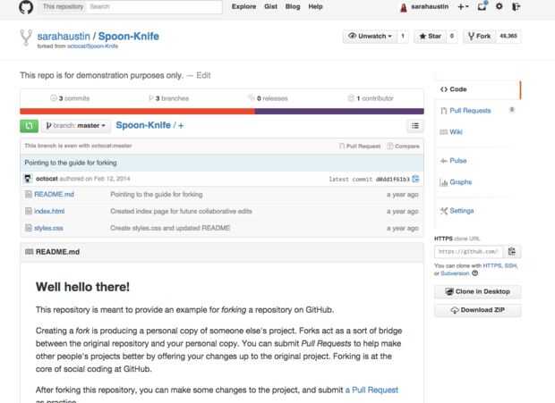Open the file list view icon
The image size is (555, 403).
(x=414, y=126)
